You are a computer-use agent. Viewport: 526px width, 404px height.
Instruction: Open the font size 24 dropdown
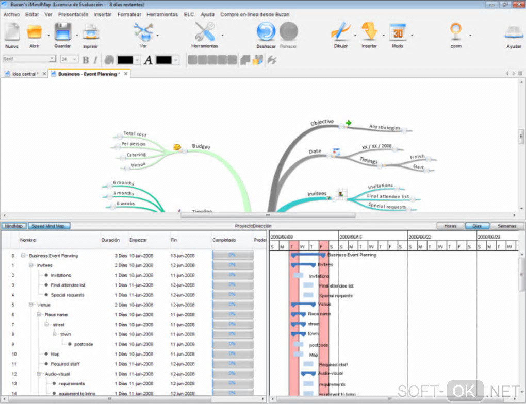pyautogui.click(x=75, y=59)
